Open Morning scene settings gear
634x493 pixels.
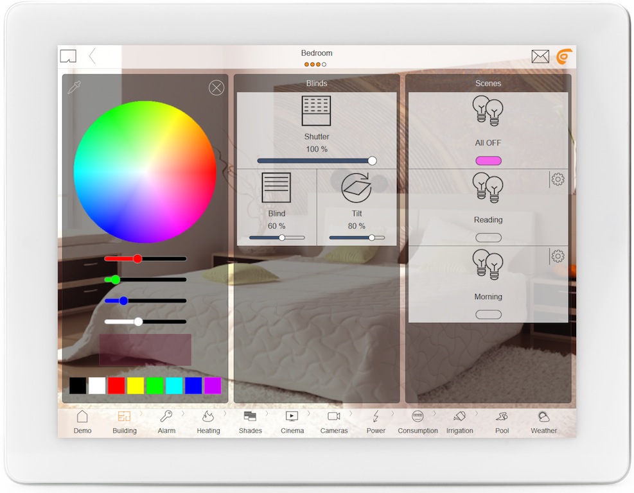coord(558,257)
